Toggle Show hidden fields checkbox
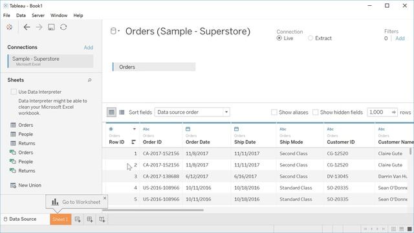The width and height of the screenshot is (414, 233). click(315, 112)
